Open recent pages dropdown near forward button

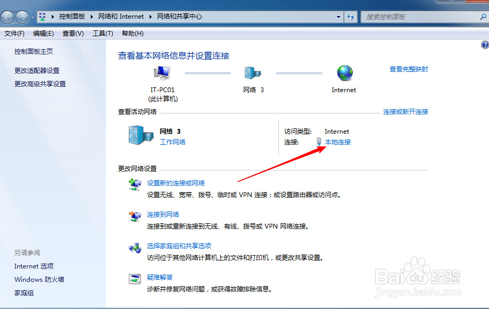click(32, 17)
